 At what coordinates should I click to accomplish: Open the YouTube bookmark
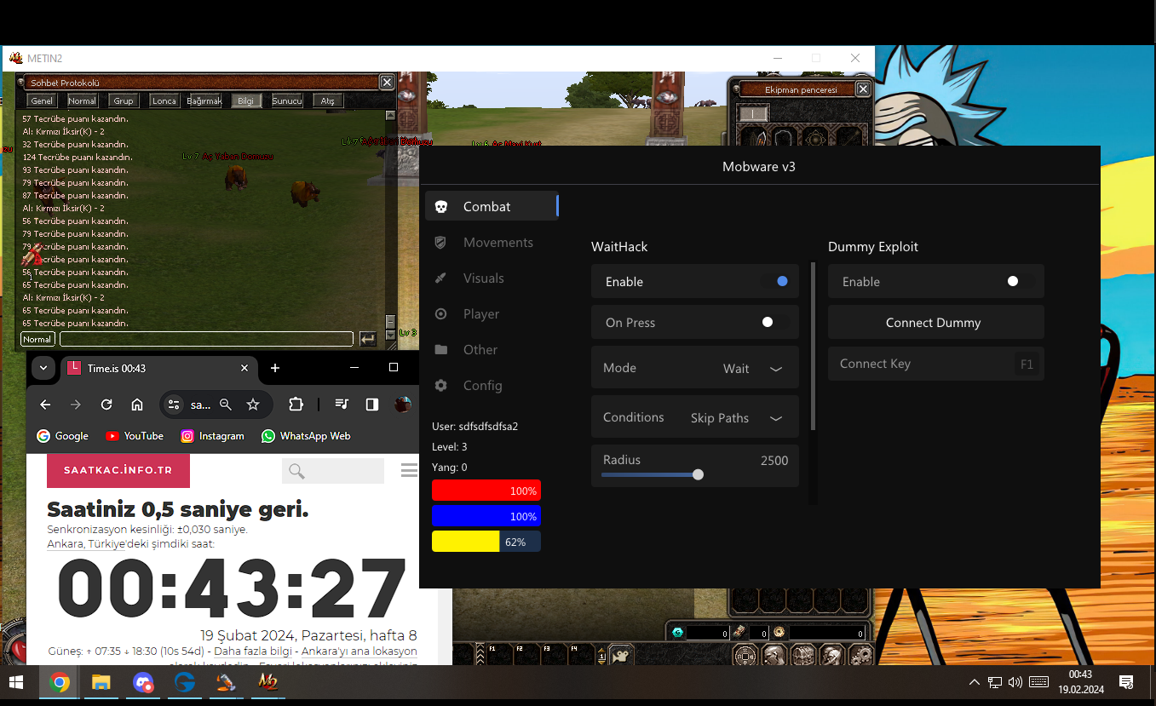[135, 436]
